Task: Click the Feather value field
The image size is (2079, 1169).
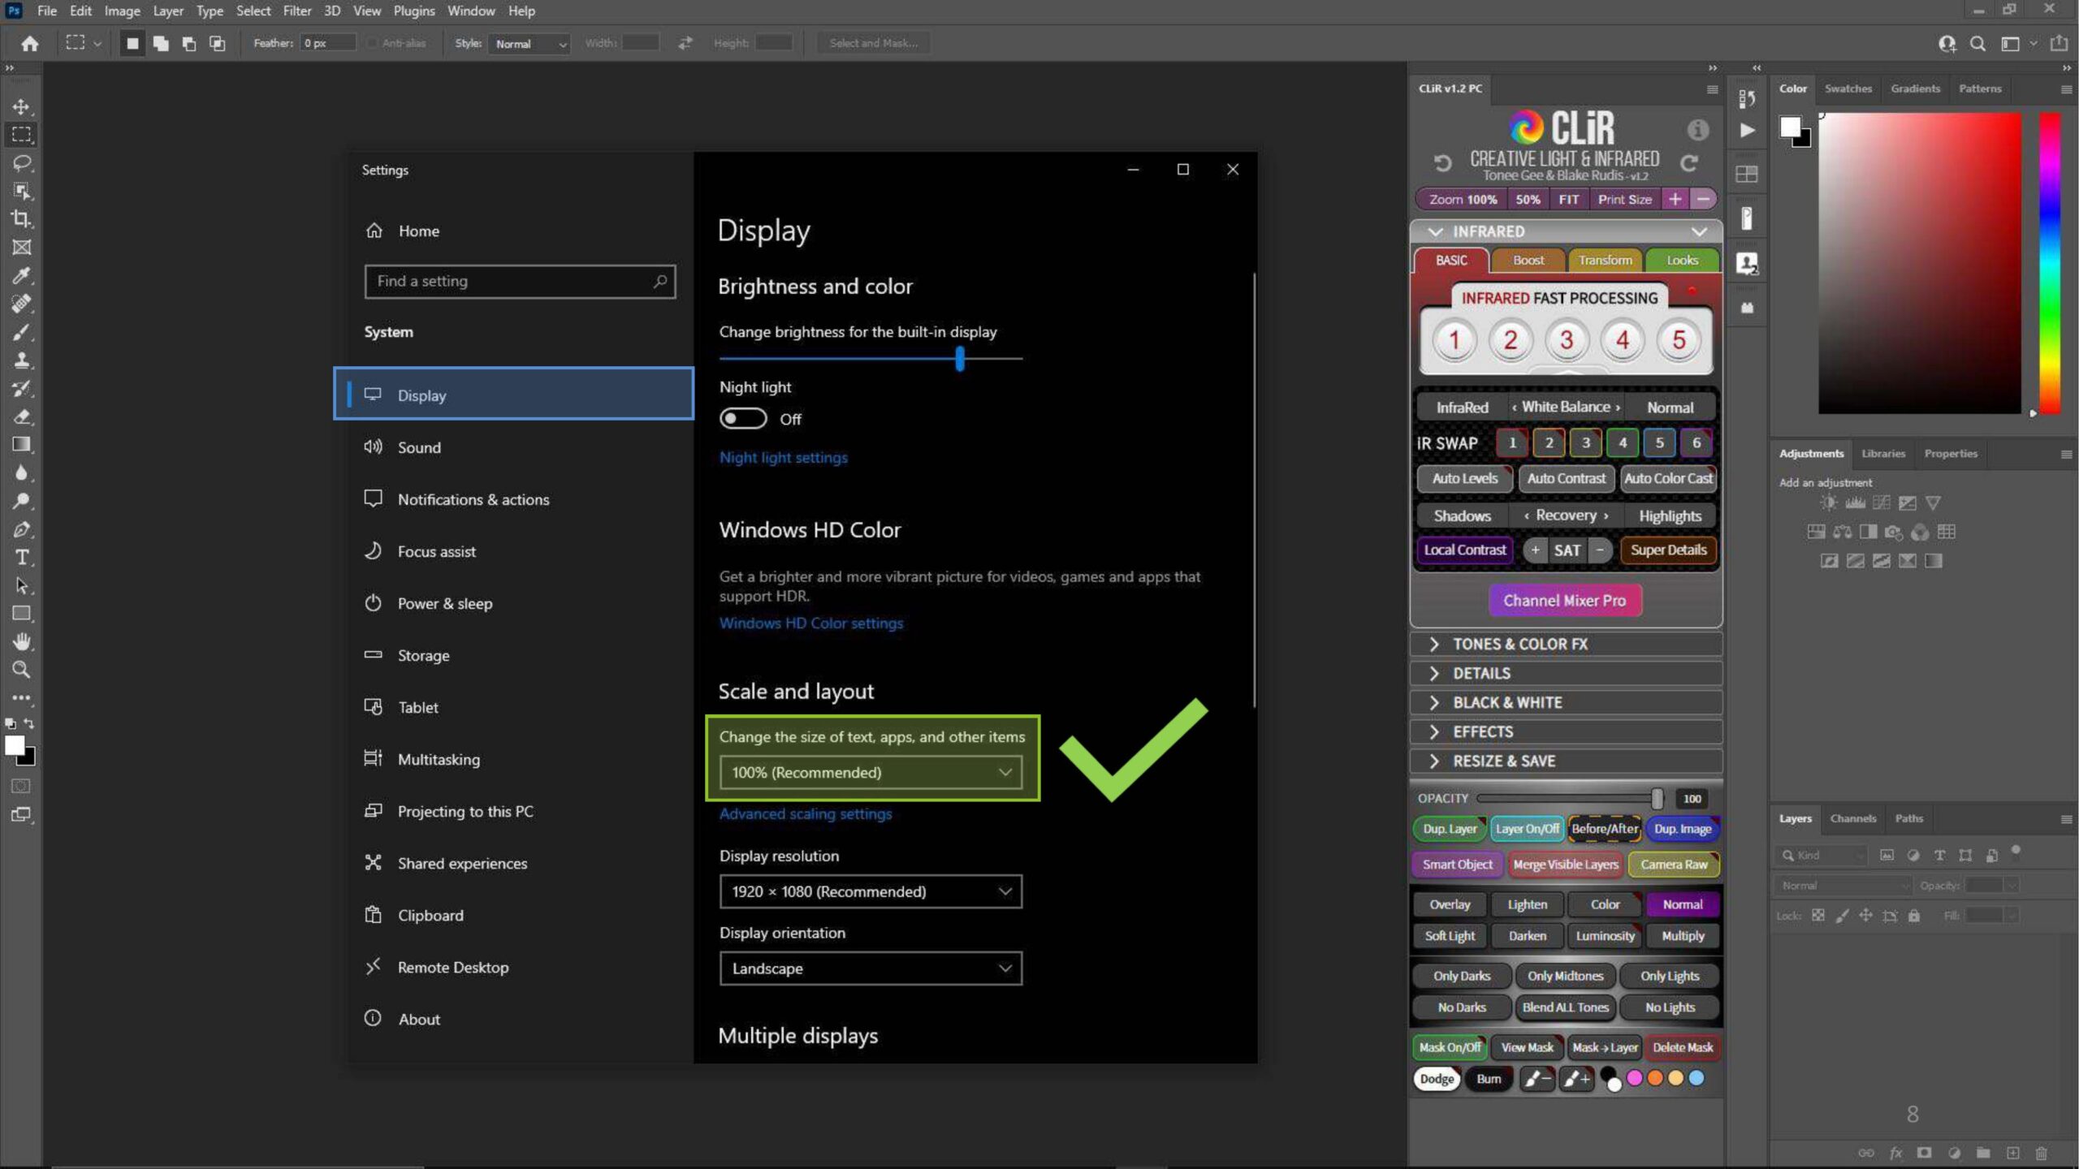Action: point(327,43)
